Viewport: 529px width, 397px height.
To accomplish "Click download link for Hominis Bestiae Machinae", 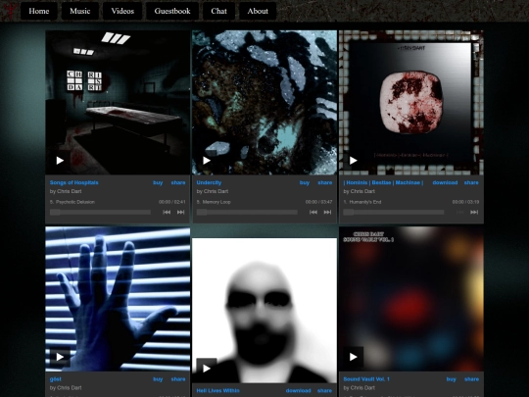I will (x=445, y=182).
